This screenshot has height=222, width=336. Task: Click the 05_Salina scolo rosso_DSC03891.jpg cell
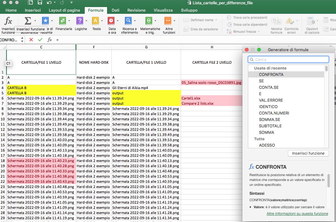(212, 83)
